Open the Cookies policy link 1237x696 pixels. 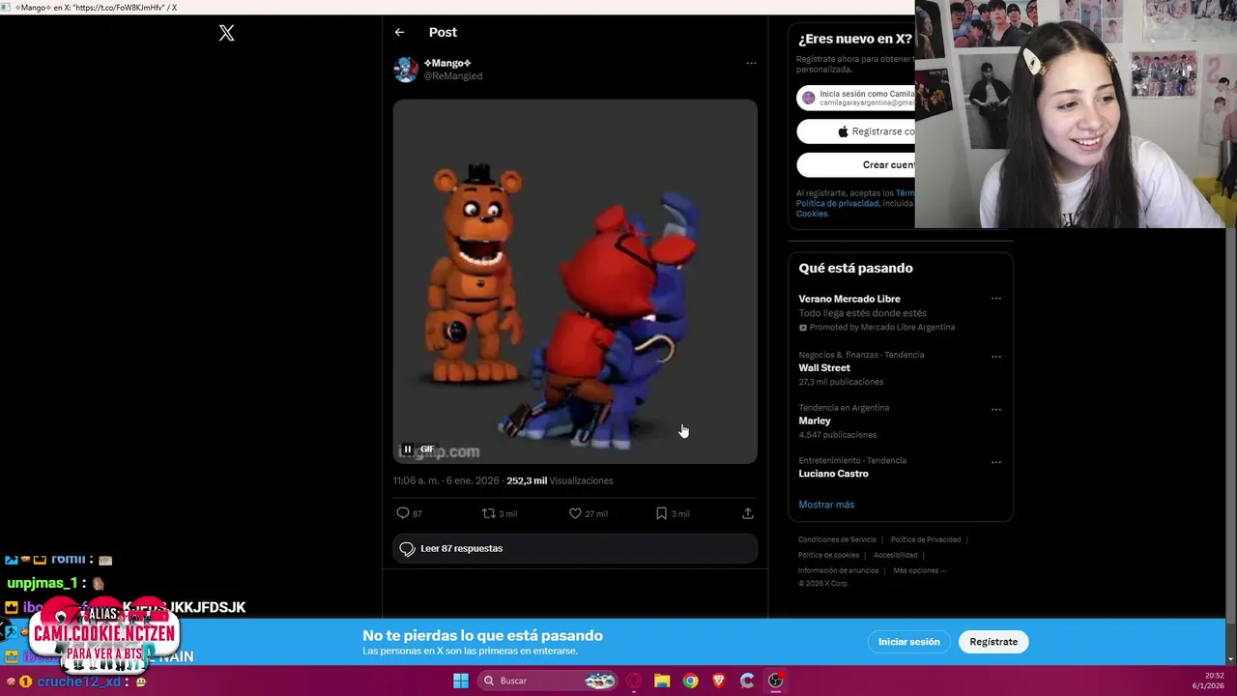[812, 214]
